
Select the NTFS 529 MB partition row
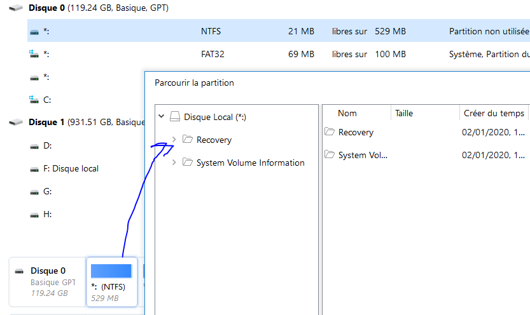coord(255,31)
